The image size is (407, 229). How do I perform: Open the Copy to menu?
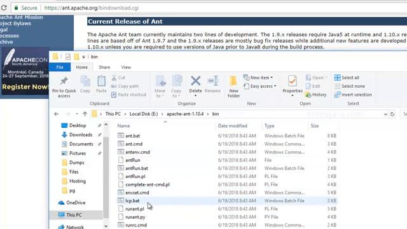tap(176, 87)
